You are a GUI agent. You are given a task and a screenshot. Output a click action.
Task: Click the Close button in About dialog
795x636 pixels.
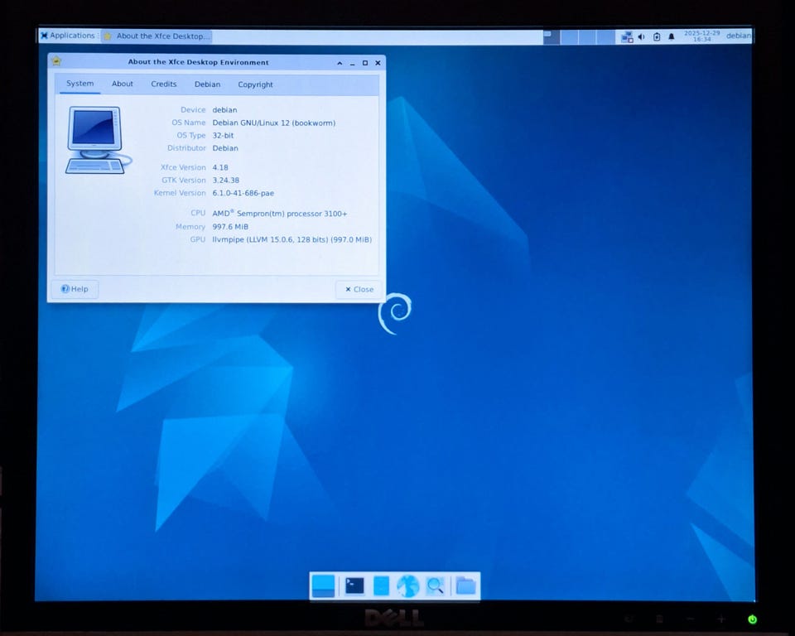click(x=359, y=289)
